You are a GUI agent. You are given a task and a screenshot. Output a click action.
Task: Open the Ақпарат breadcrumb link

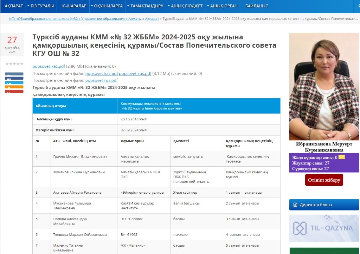pos(152,19)
